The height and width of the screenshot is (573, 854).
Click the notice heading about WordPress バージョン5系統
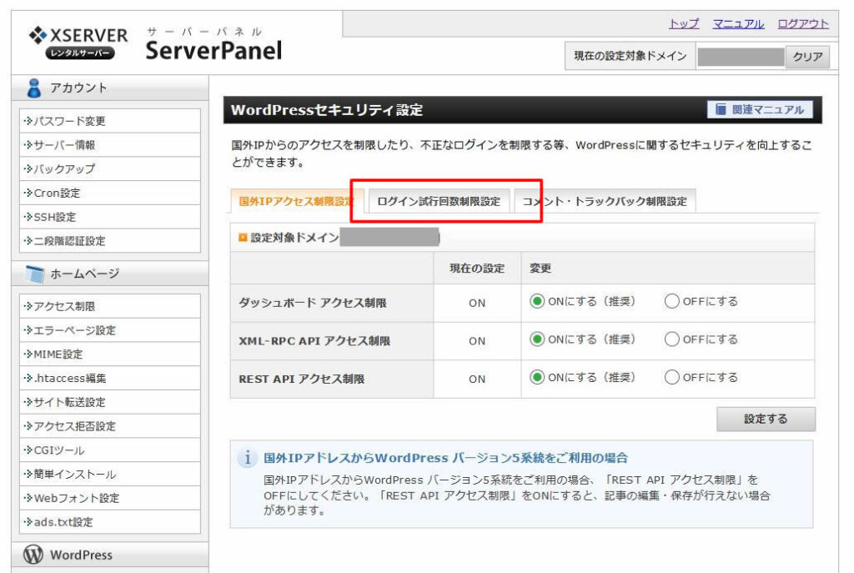[x=445, y=458]
